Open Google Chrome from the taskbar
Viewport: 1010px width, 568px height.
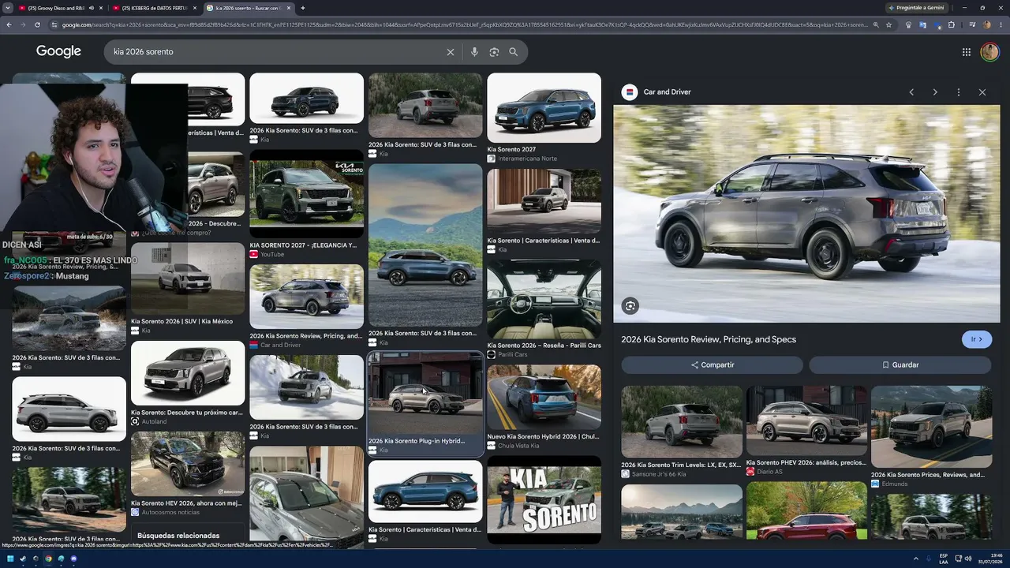point(48,559)
